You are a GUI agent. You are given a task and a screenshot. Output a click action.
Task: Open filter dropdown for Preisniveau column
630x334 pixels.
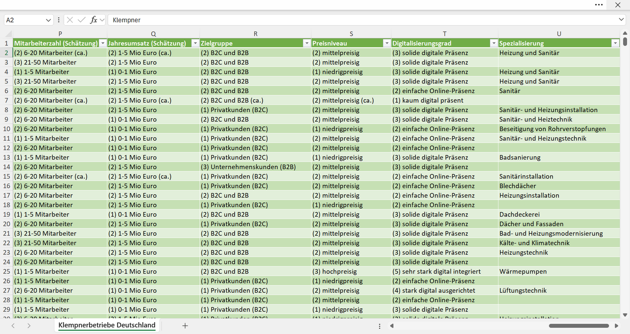(387, 43)
